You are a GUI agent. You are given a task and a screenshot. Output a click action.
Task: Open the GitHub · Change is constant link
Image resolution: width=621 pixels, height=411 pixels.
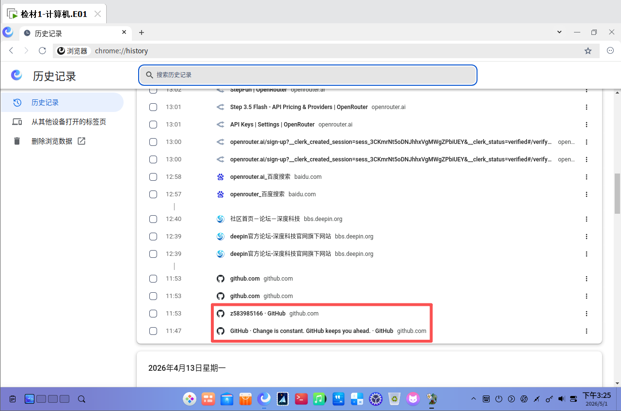312,331
